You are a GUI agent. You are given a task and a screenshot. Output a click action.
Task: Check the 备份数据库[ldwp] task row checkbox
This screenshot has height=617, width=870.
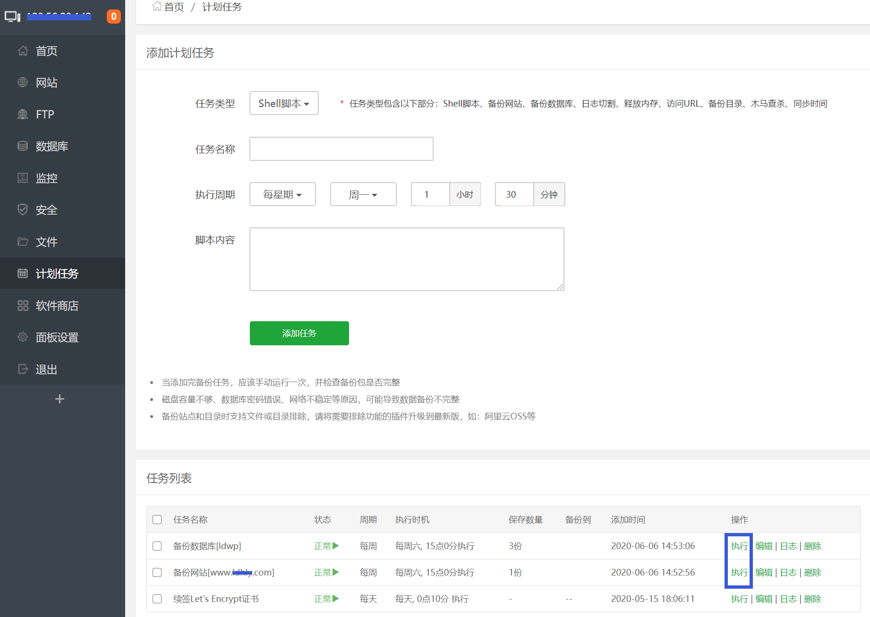click(x=157, y=546)
